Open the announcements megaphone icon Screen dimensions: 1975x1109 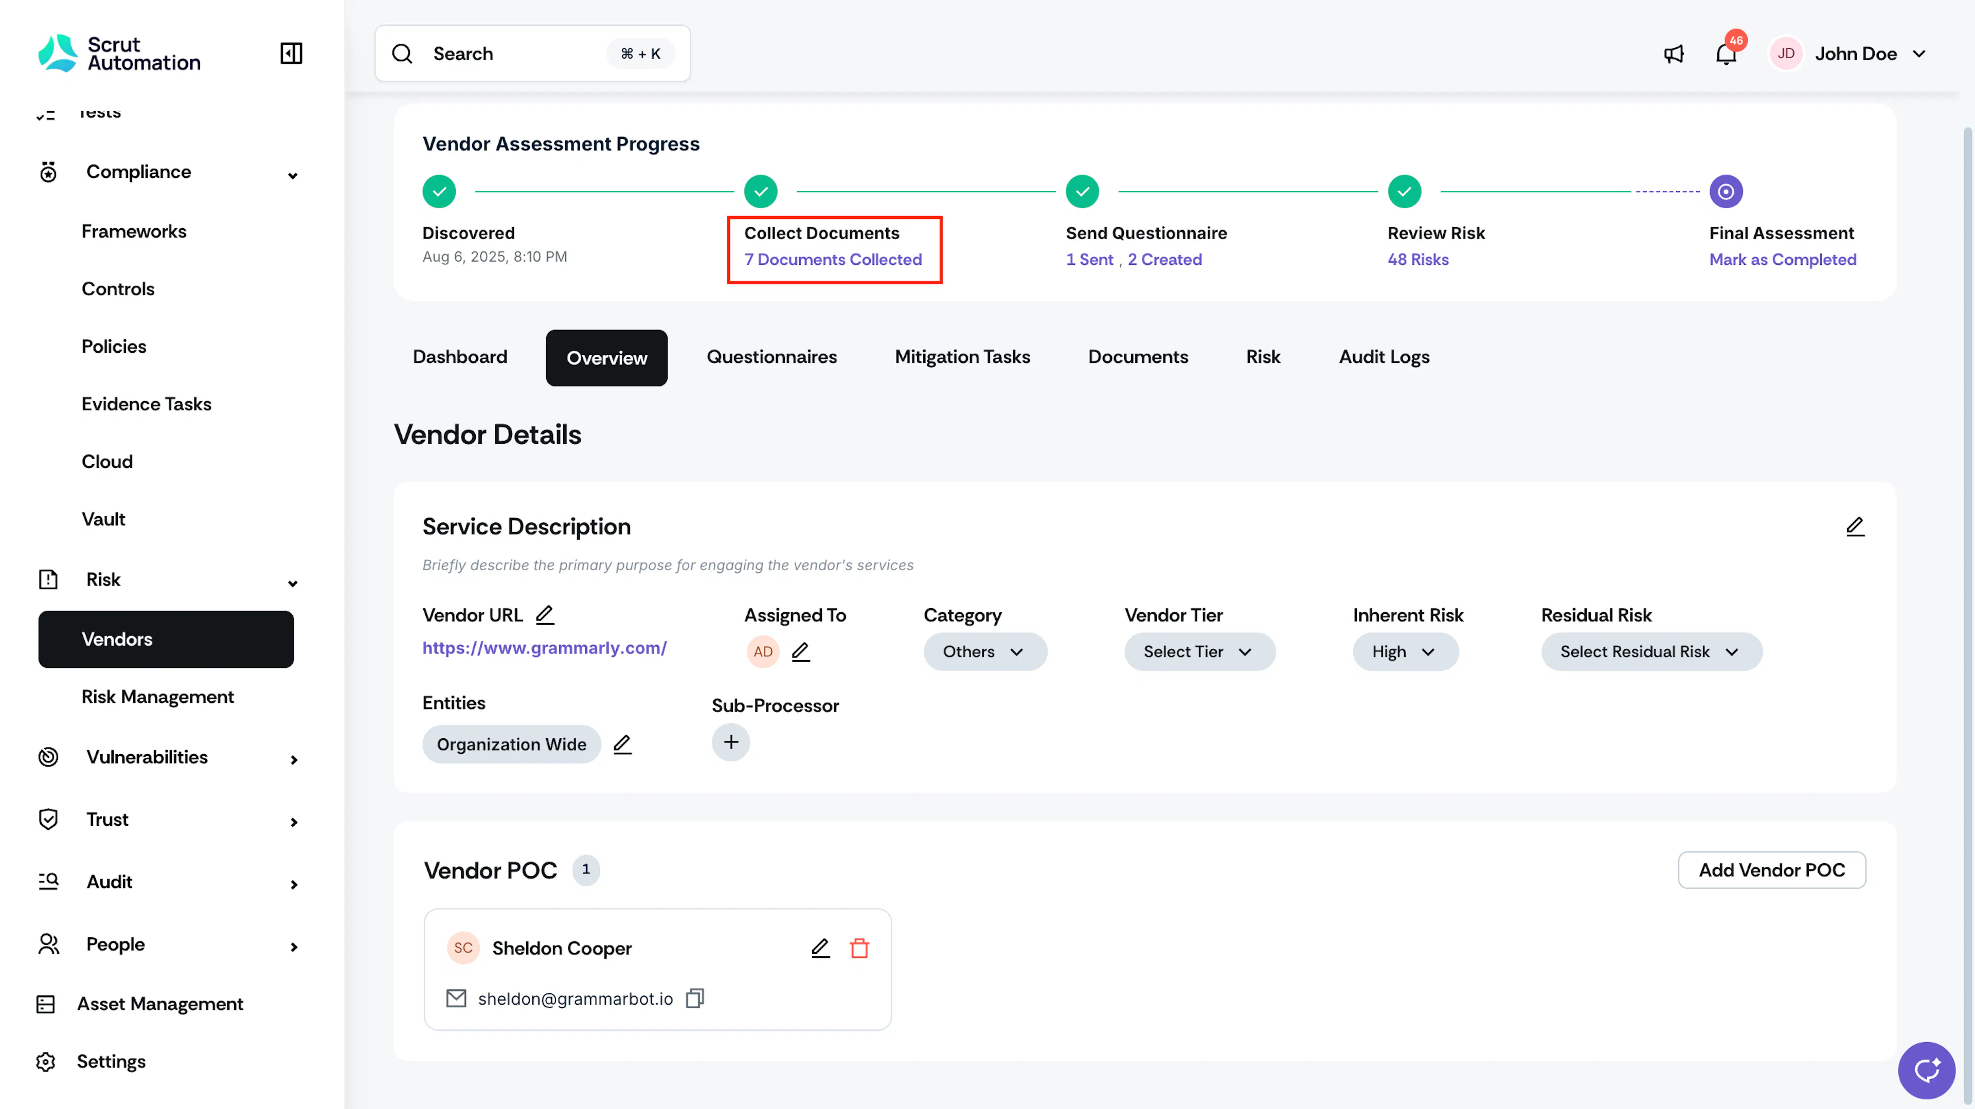pos(1674,53)
